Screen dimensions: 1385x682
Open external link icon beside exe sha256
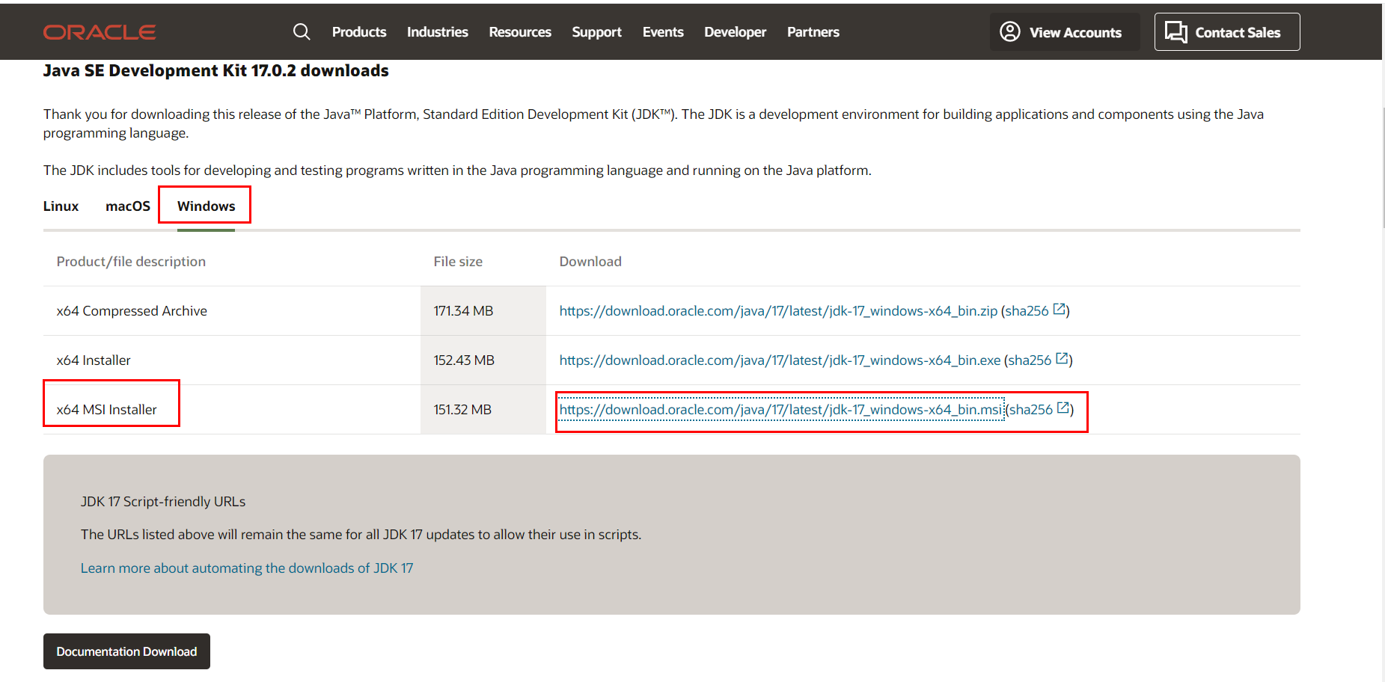(1062, 358)
